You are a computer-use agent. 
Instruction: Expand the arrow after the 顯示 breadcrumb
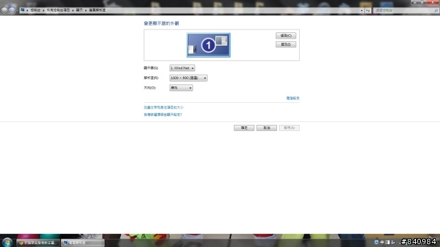86,10
